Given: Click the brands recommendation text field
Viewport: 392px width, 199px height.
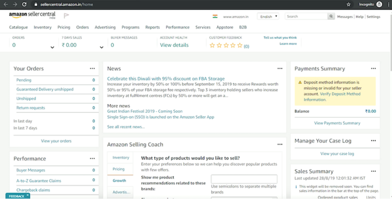Looking at the screenshot, I should pos(244,179).
